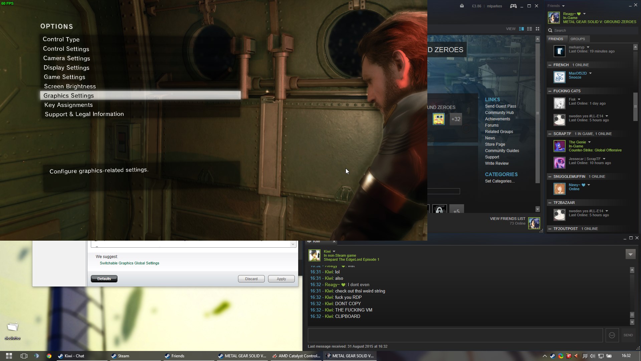Open Task View on taskbar
Viewport: 641px width, 361px height.
[24, 356]
